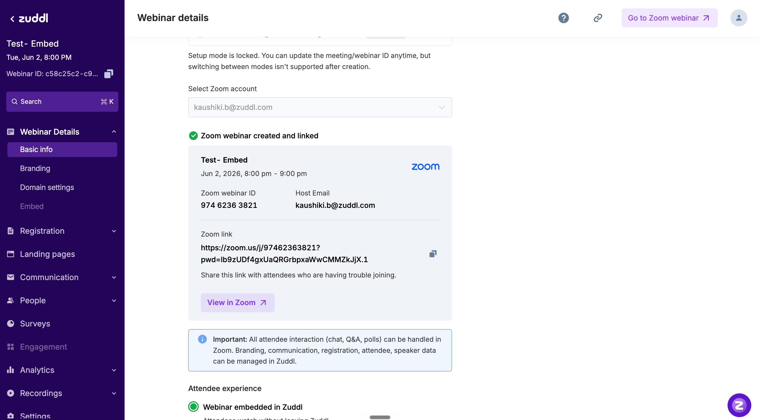Click the Communication envelope icon
The width and height of the screenshot is (760, 420).
point(11,277)
